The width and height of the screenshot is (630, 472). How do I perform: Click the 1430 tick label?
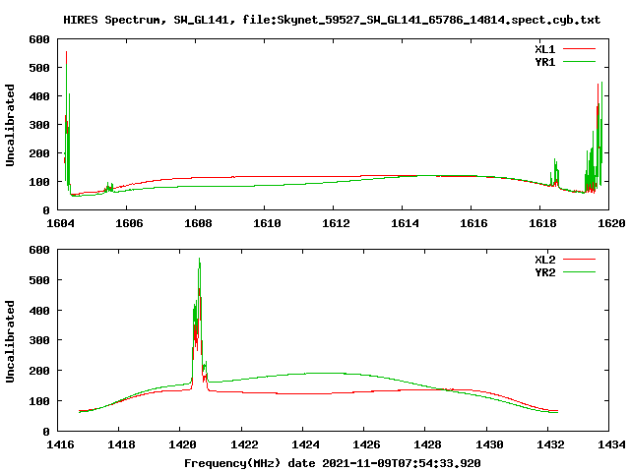click(x=489, y=444)
